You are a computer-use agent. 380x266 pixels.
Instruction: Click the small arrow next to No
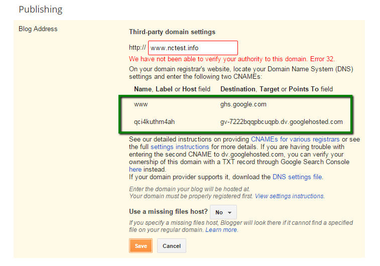pos(229,212)
